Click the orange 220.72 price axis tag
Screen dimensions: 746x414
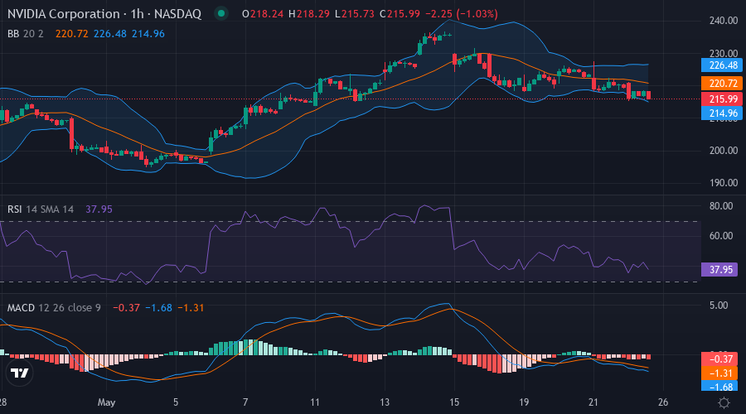click(721, 83)
